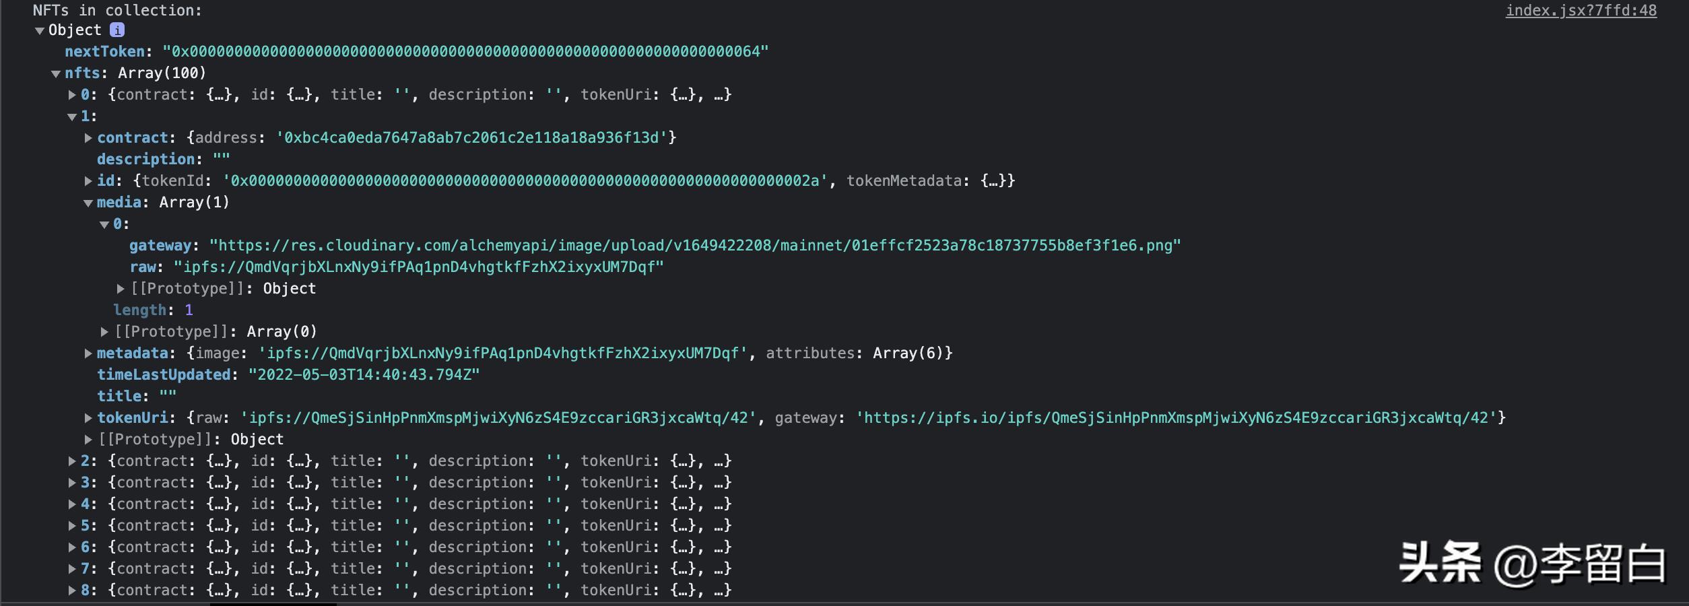Collapse expanded nft item 1
The height and width of the screenshot is (606, 1689).
pos(72,117)
